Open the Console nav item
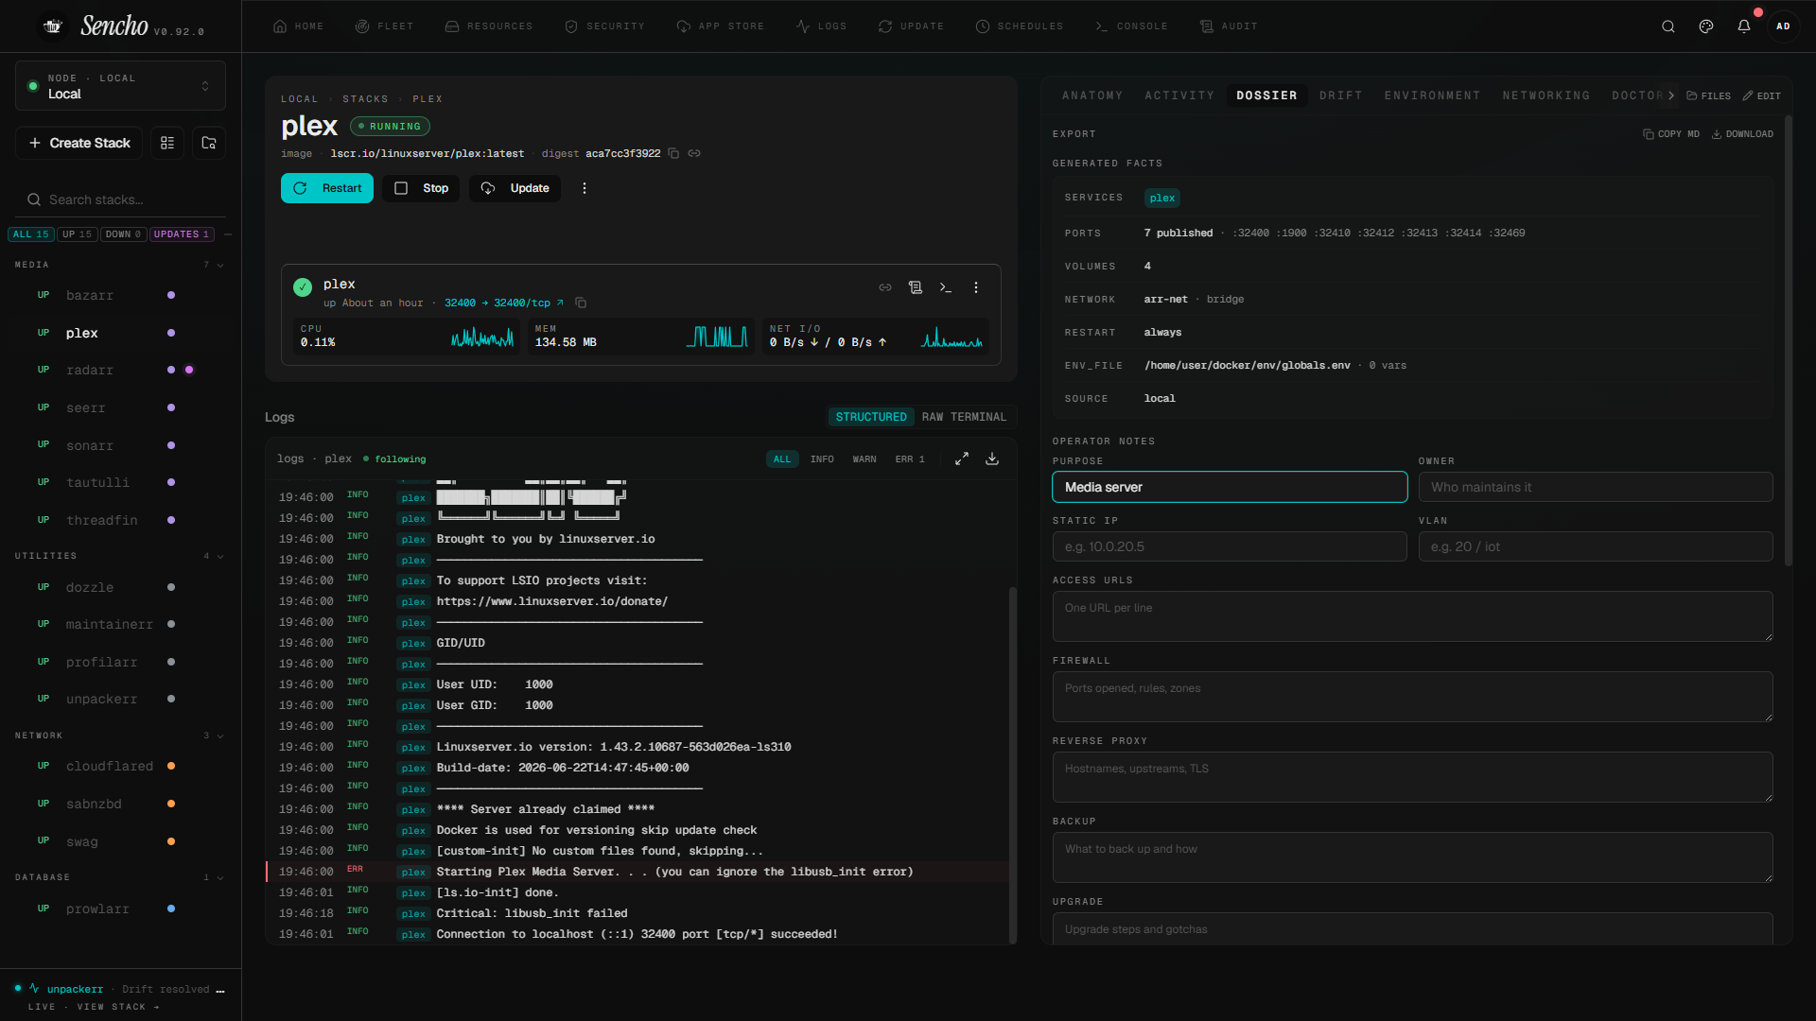Screen dimensions: 1816x1021 tap(1131, 26)
